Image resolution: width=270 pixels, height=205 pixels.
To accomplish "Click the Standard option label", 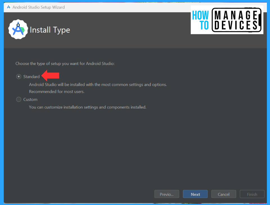I will [x=31, y=76].
